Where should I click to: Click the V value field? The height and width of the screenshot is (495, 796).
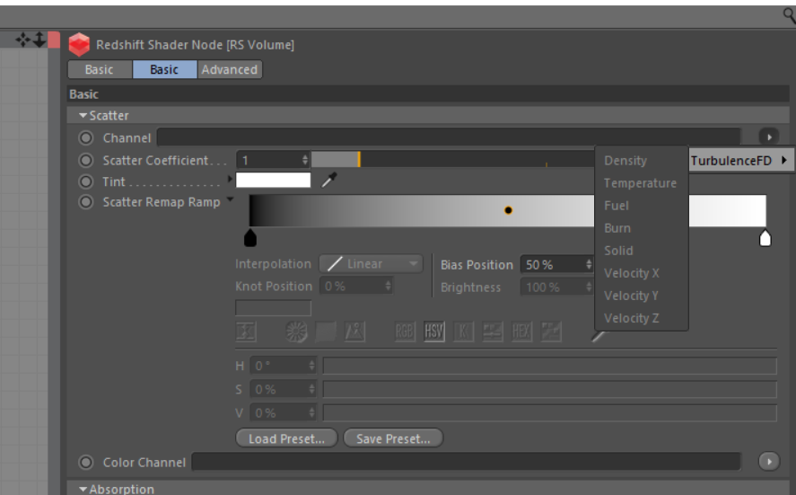(283, 412)
